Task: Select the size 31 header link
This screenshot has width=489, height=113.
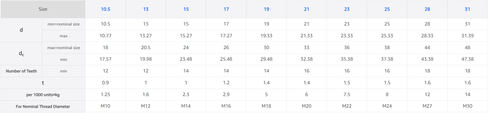Action: (468, 9)
